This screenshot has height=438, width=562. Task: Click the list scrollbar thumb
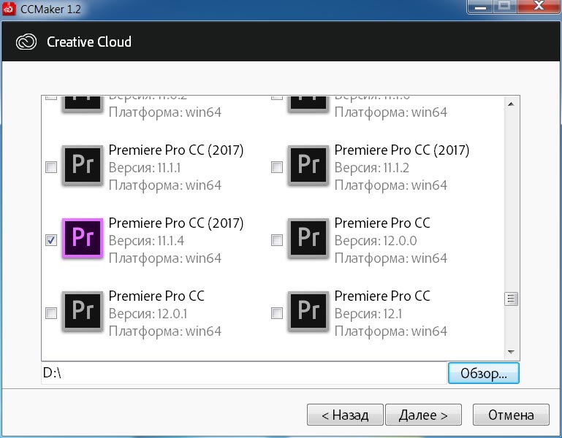click(511, 299)
